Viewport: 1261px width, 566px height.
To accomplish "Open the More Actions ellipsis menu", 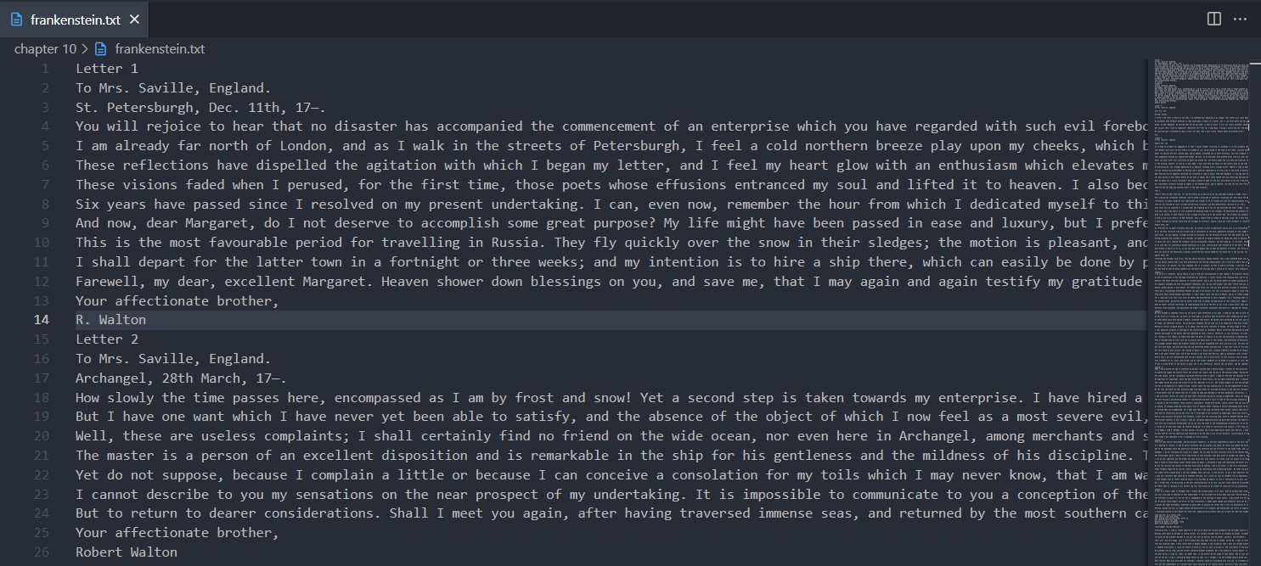I will [x=1241, y=19].
